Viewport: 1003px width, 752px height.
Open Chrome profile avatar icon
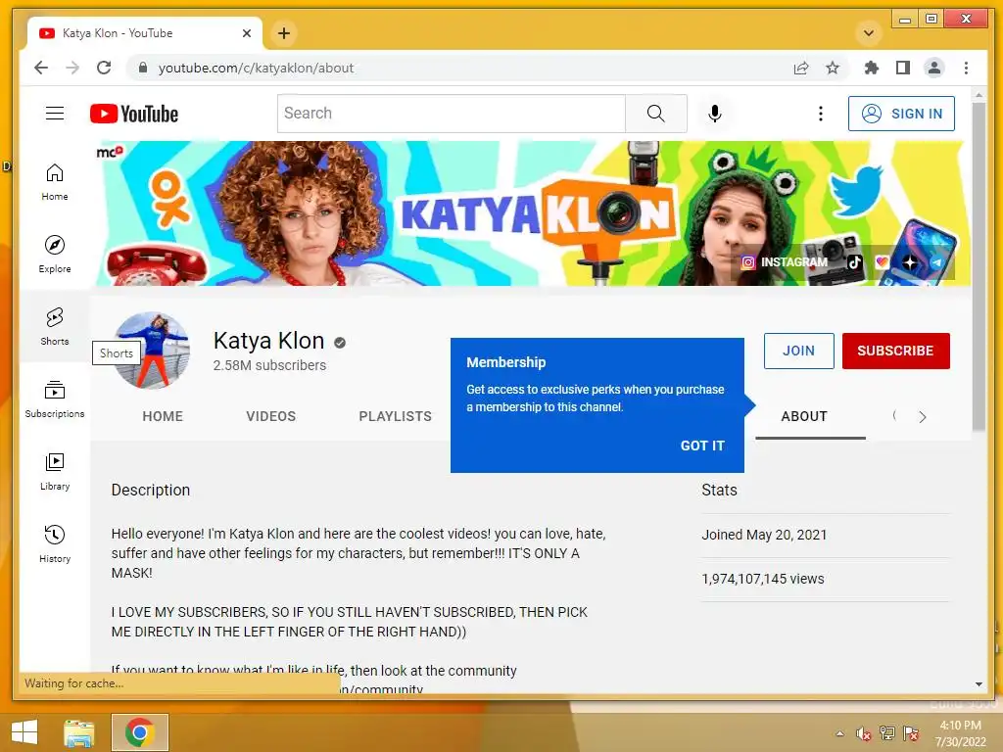coord(933,68)
